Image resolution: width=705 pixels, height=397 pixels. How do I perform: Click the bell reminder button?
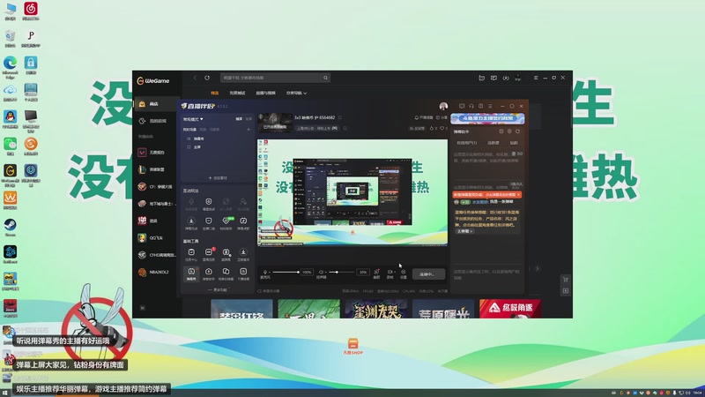[x=424, y=118]
